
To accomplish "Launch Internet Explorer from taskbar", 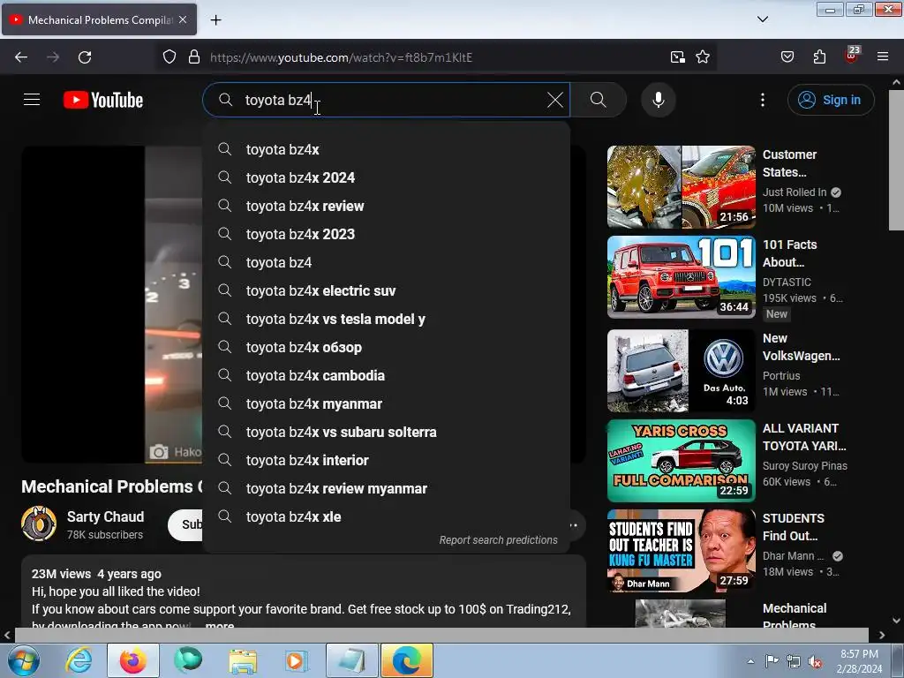I will pyautogui.click(x=79, y=660).
